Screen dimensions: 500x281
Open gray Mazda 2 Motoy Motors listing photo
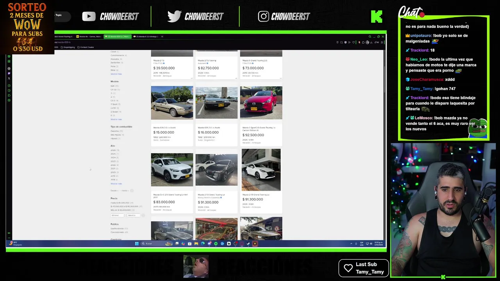216,170
